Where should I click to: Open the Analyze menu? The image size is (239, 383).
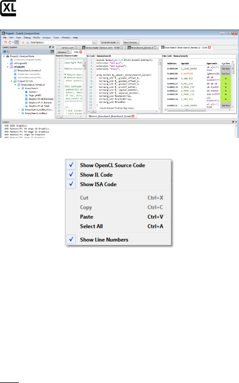(x=47, y=38)
